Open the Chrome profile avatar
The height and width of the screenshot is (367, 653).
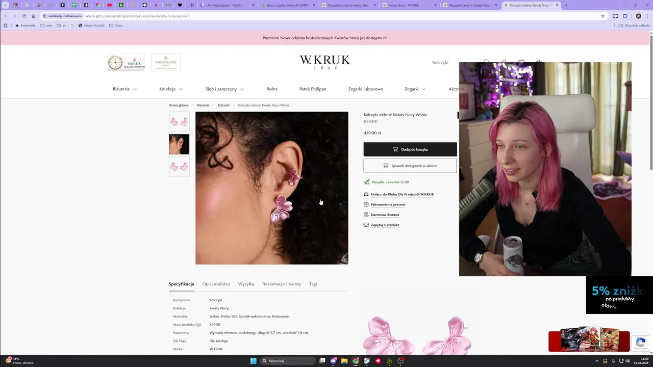(x=638, y=16)
